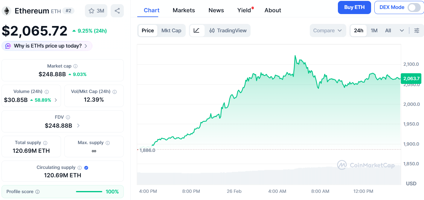Click the $2,065.72 price text
This screenshot has height=200, width=424.
(x=35, y=31)
